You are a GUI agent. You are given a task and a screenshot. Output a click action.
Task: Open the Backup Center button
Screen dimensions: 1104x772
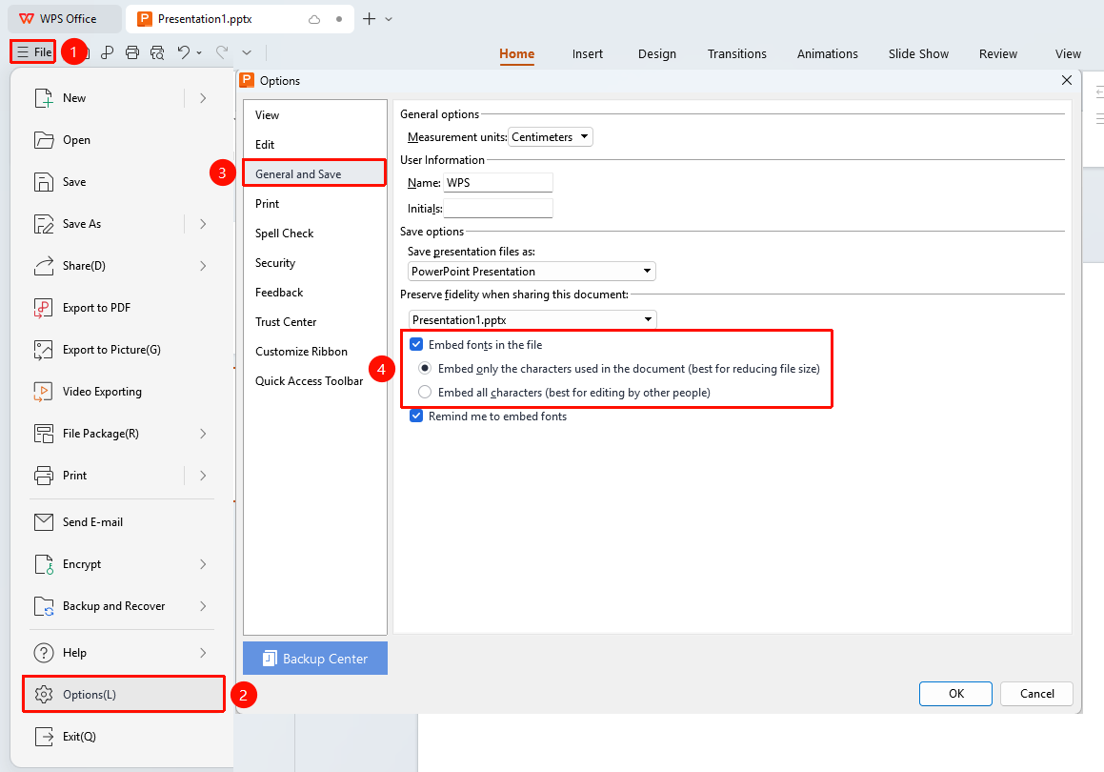[314, 659]
